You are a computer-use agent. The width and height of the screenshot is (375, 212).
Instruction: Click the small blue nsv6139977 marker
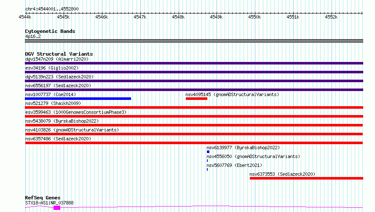208,152
